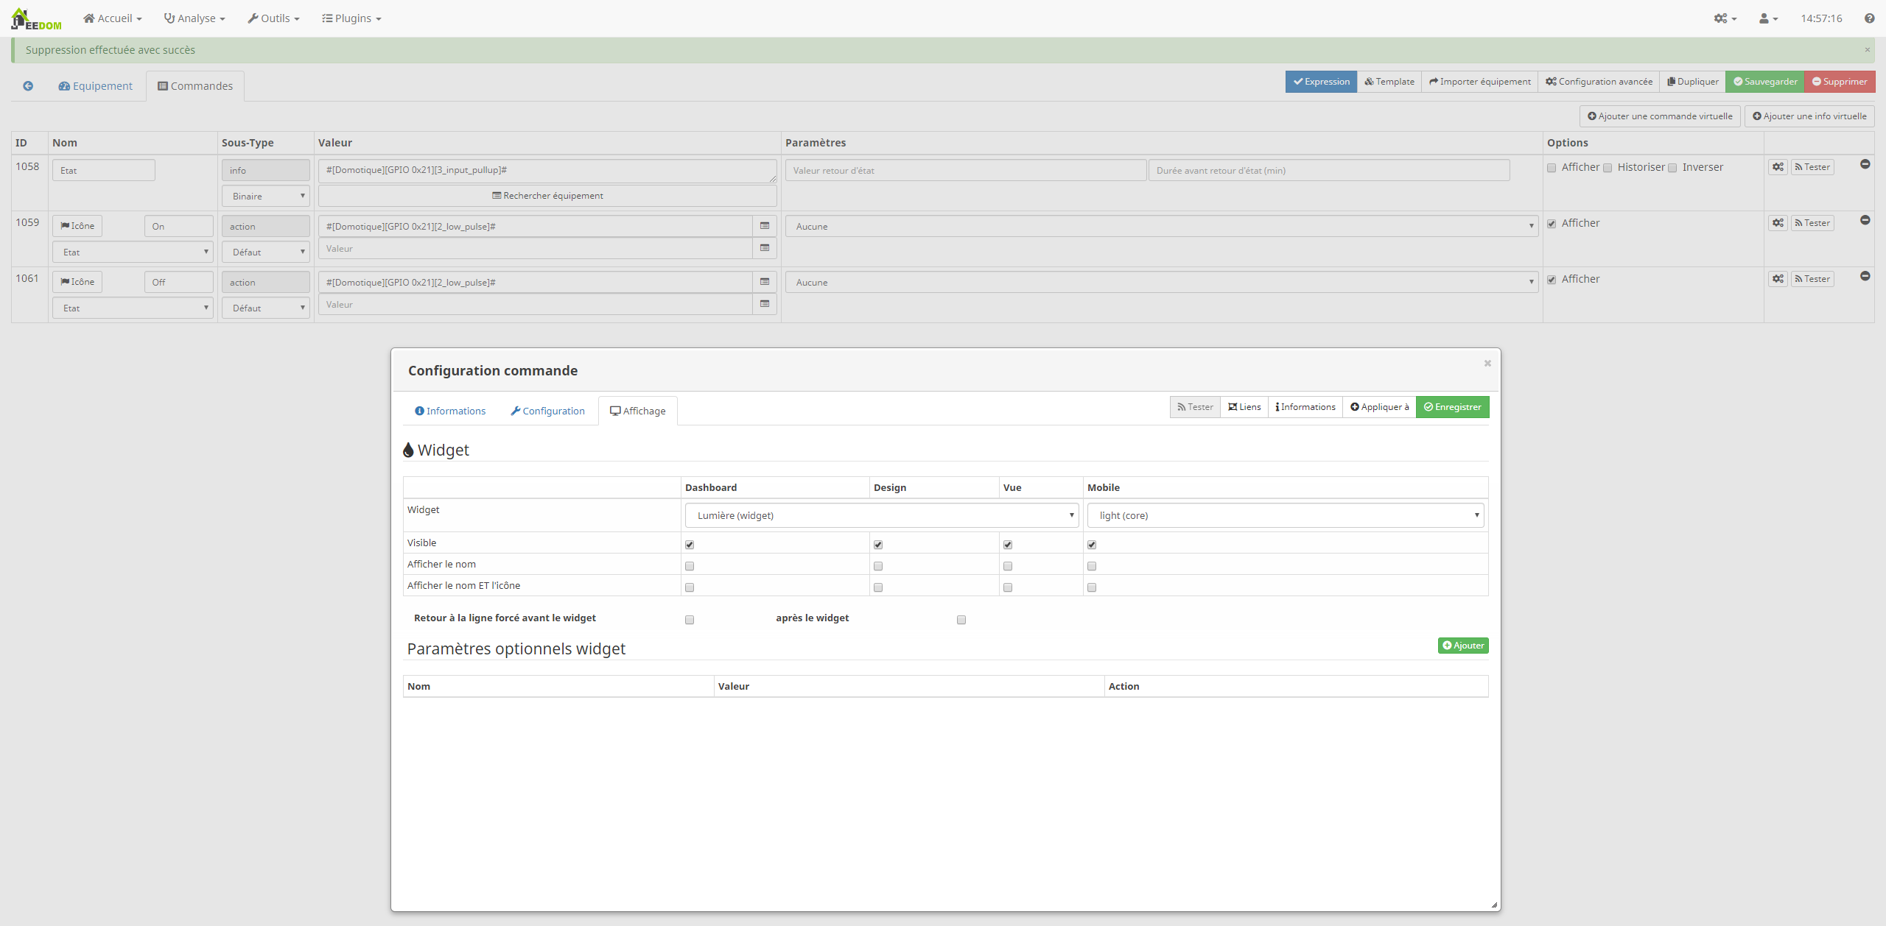Open the Lumière (widget) dashboard dropdown
The height and width of the screenshot is (926, 1886).
[x=882, y=515]
